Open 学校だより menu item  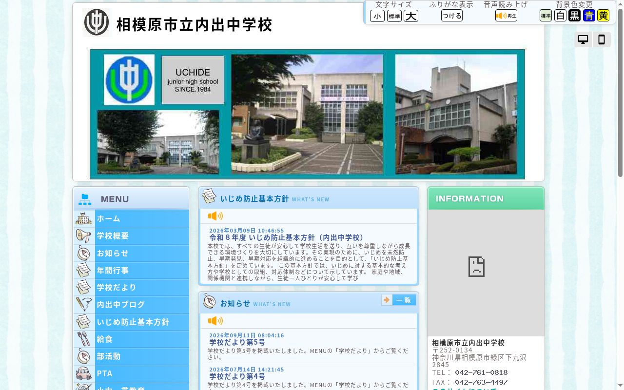point(132,288)
